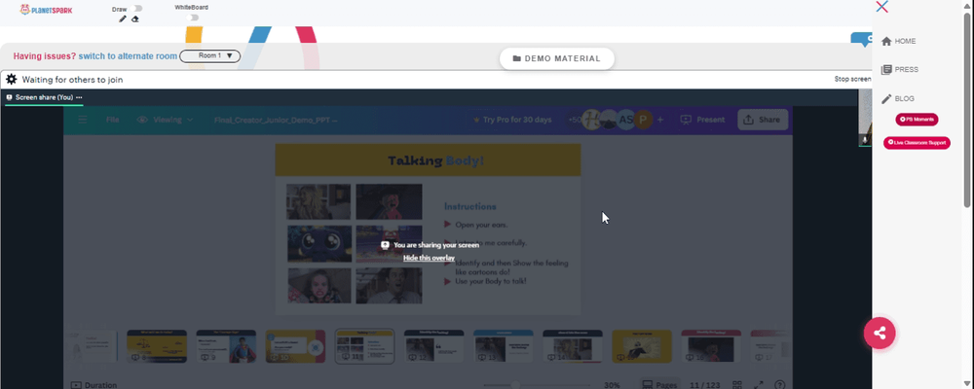The height and width of the screenshot is (389, 974).
Task: Click the +50 collaborators badge
Action: 575,120
